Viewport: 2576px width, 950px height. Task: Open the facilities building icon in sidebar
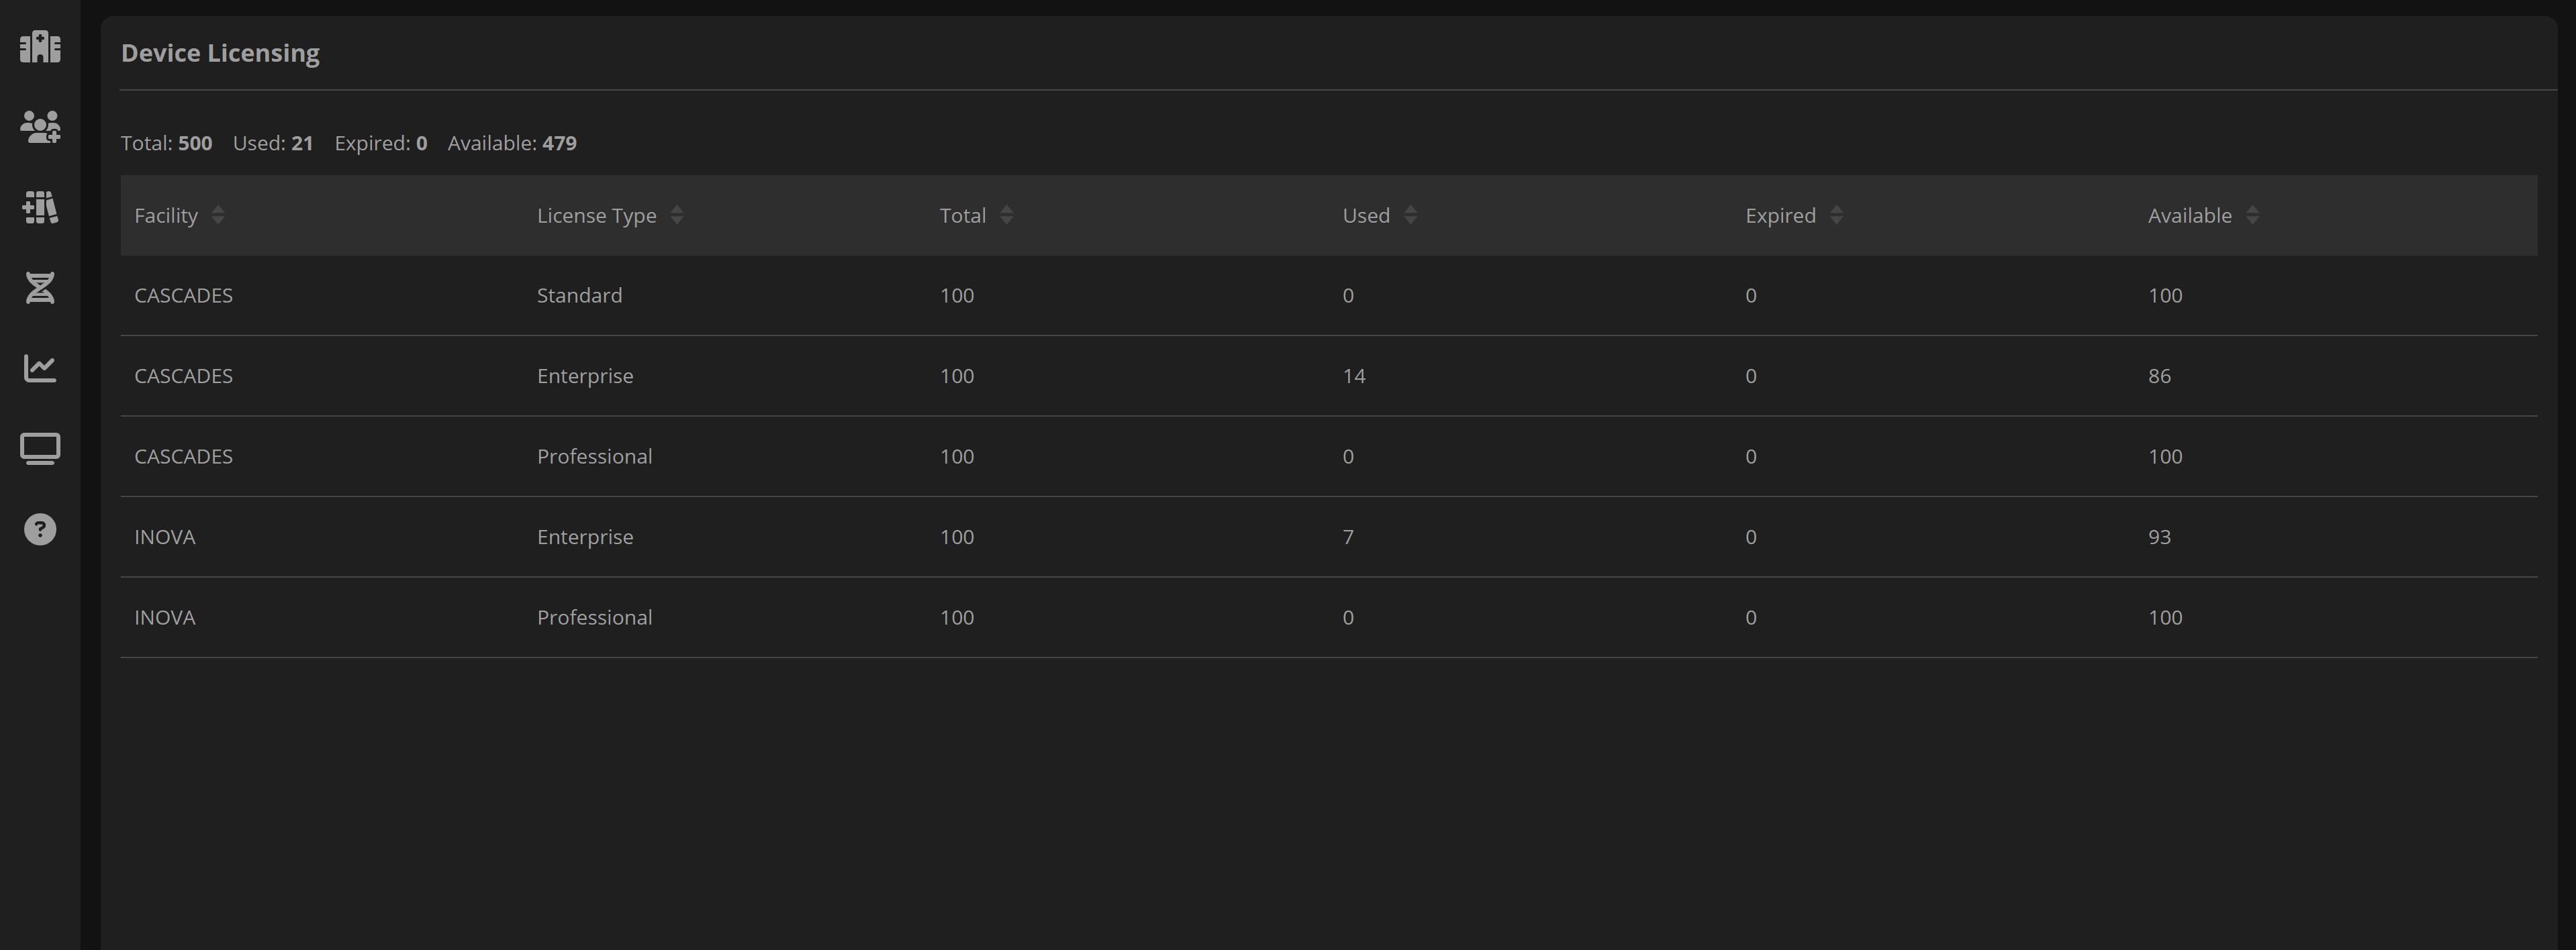(40, 46)
